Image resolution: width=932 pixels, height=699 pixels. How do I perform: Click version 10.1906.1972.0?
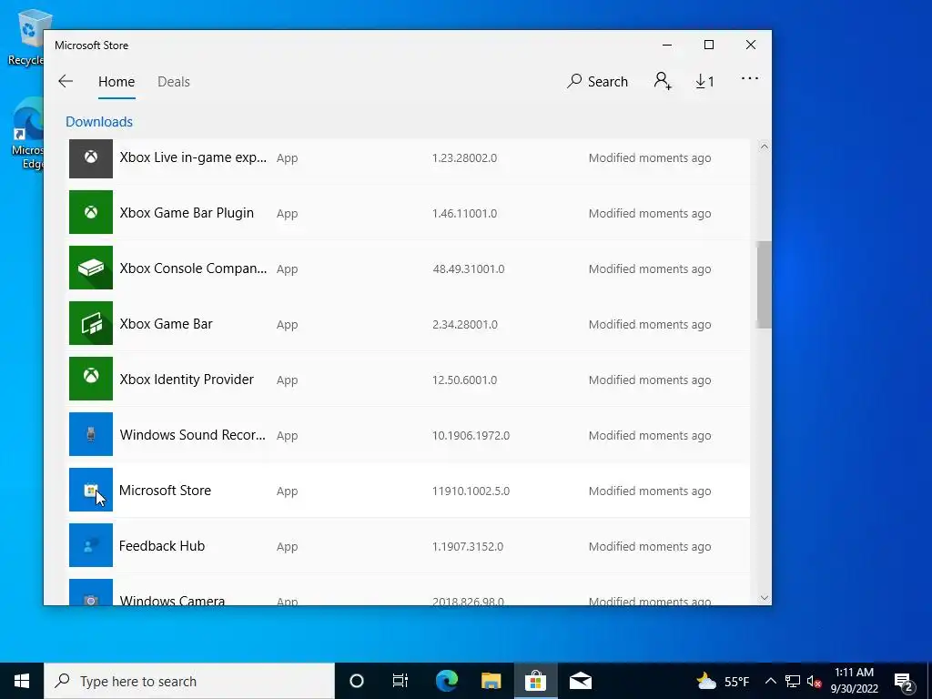tap(471, 435)
